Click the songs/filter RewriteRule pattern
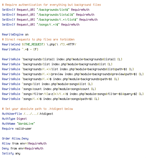The image size is (146, 158). click(45, 94)
